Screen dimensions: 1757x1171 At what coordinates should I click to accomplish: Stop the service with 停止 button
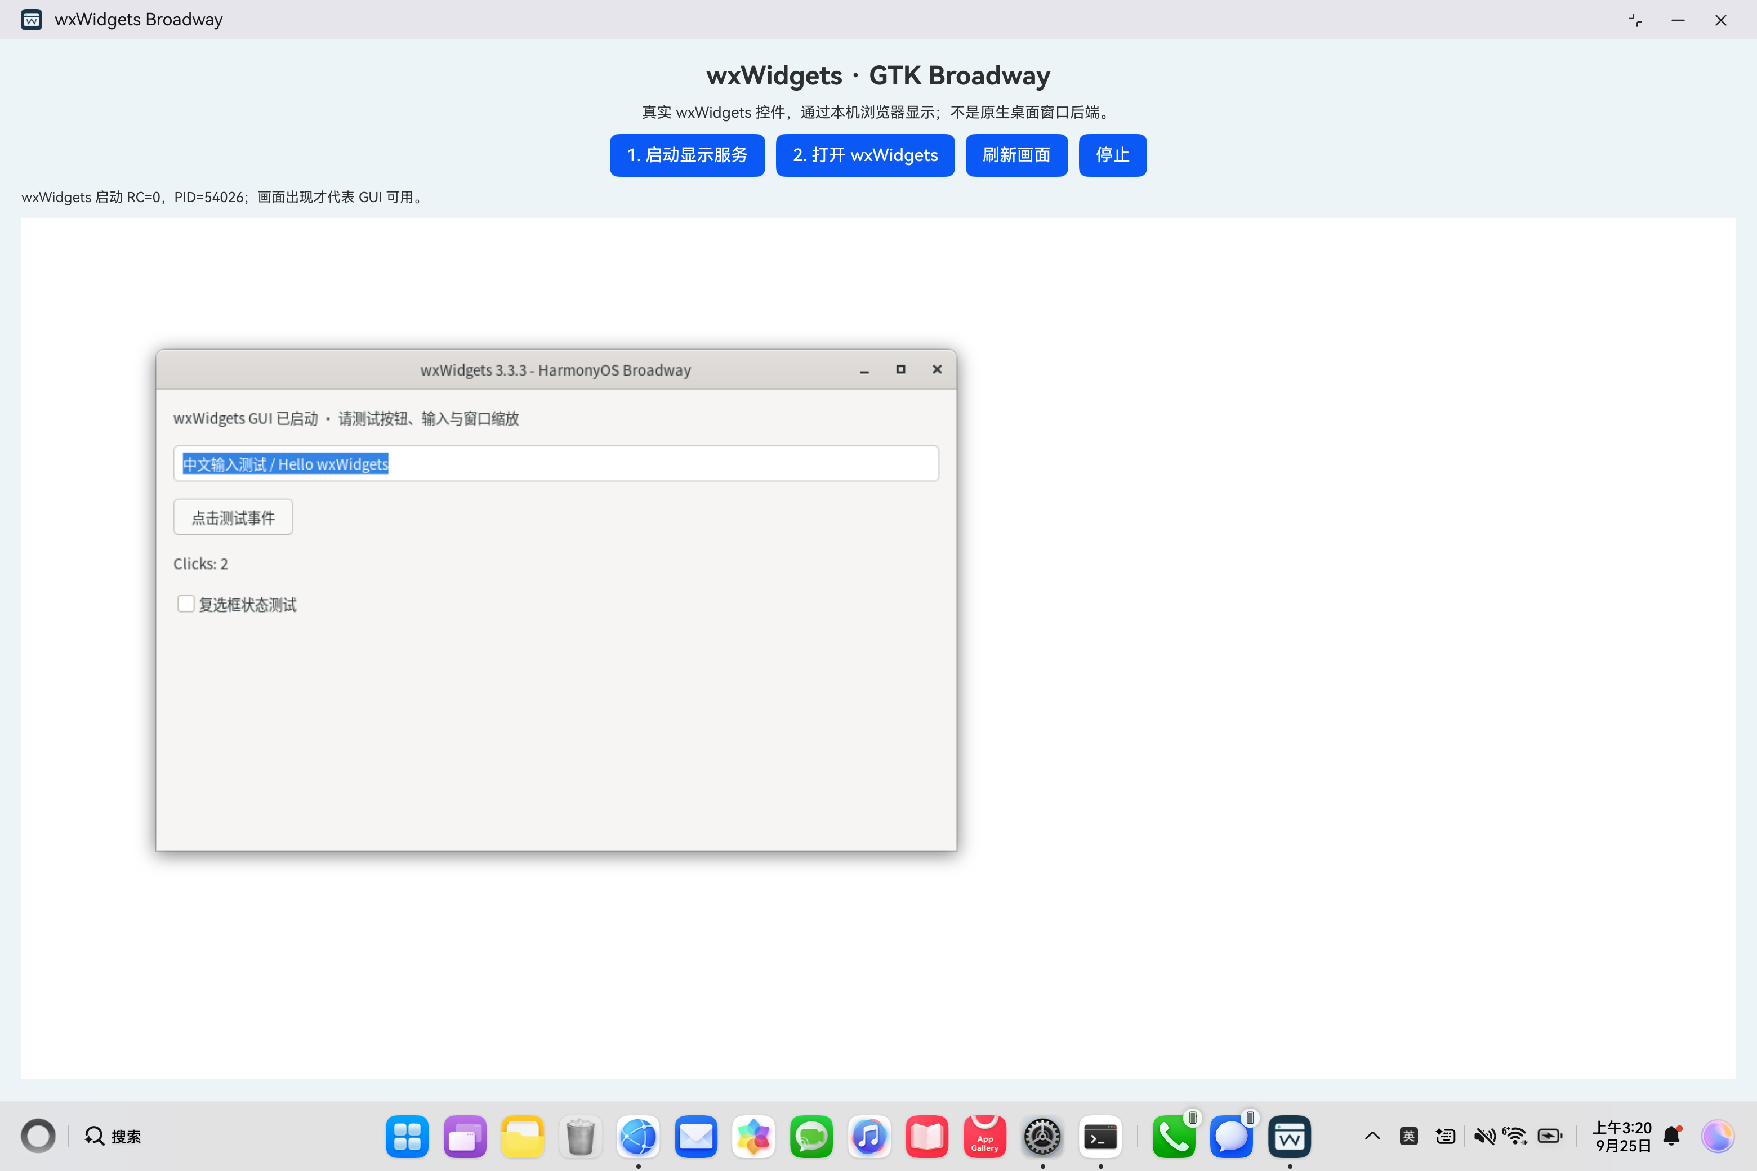click(x=1112, y=155)
